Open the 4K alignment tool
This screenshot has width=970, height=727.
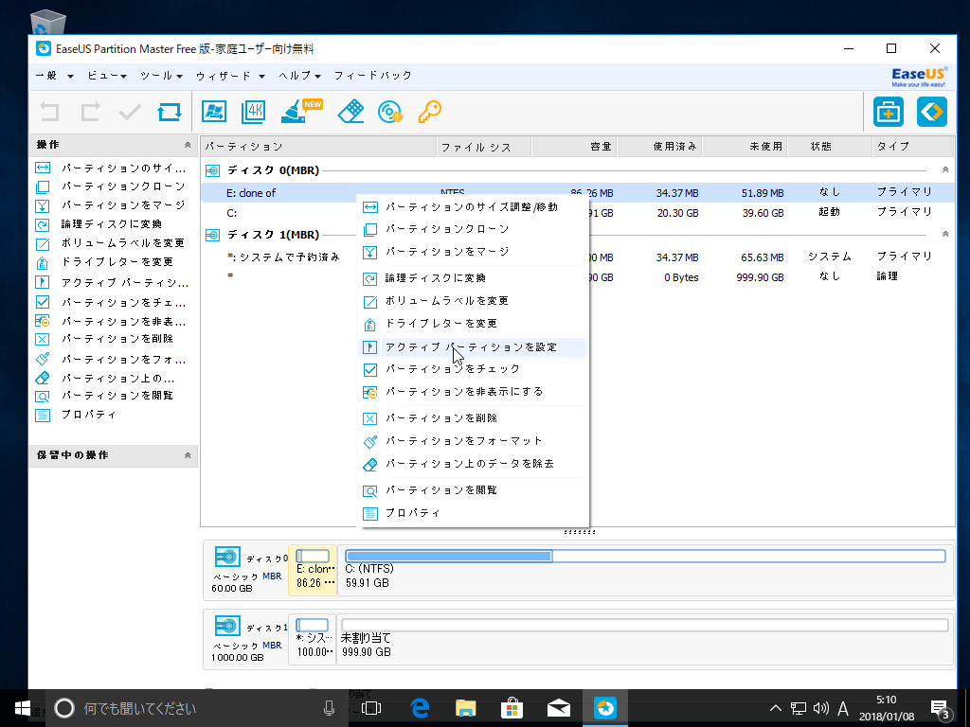(x=254, y=112)
